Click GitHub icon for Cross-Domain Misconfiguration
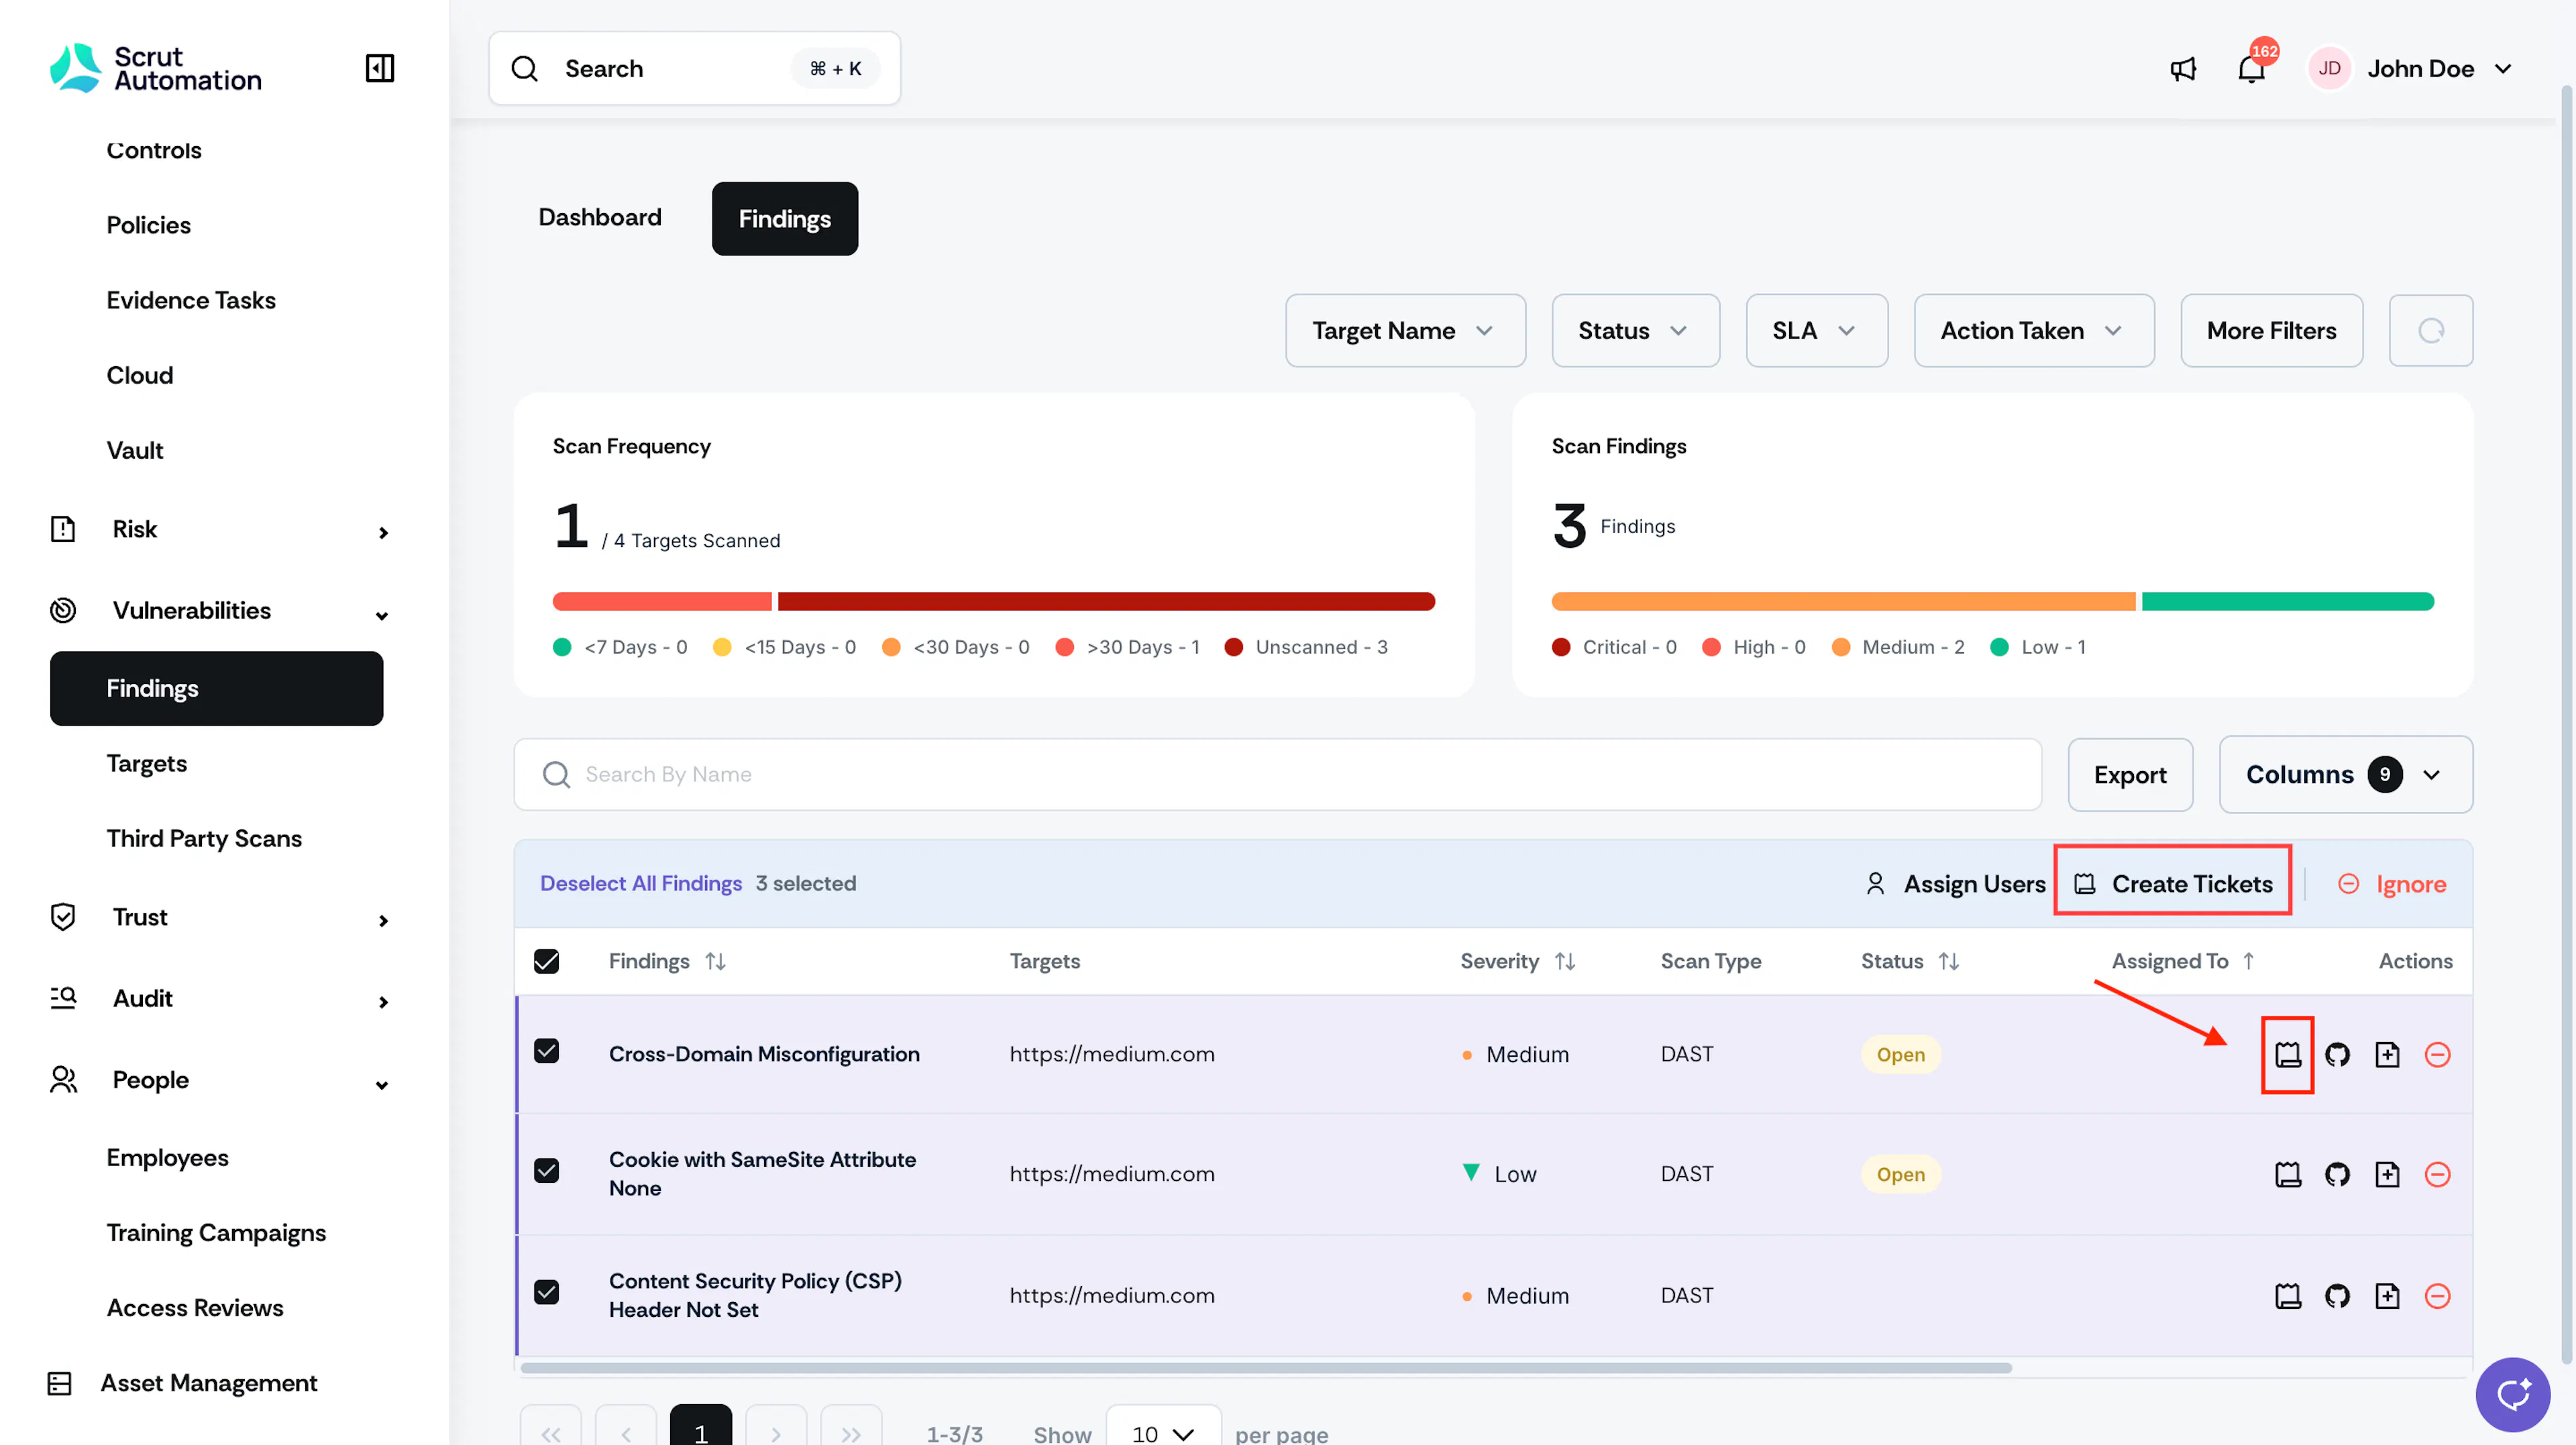2576x1445 pixels. coord(2337,1054)
